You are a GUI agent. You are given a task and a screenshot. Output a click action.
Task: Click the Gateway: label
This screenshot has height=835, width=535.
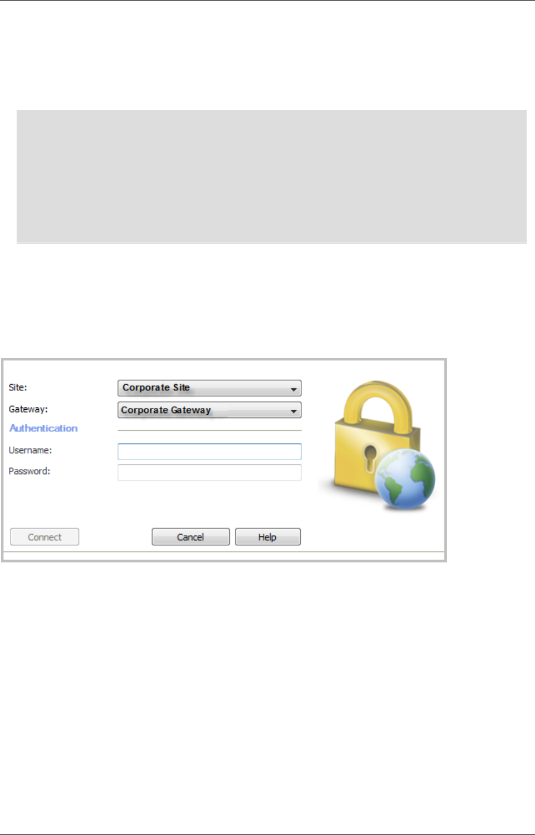pyautogui.click(x=28, y=409)
